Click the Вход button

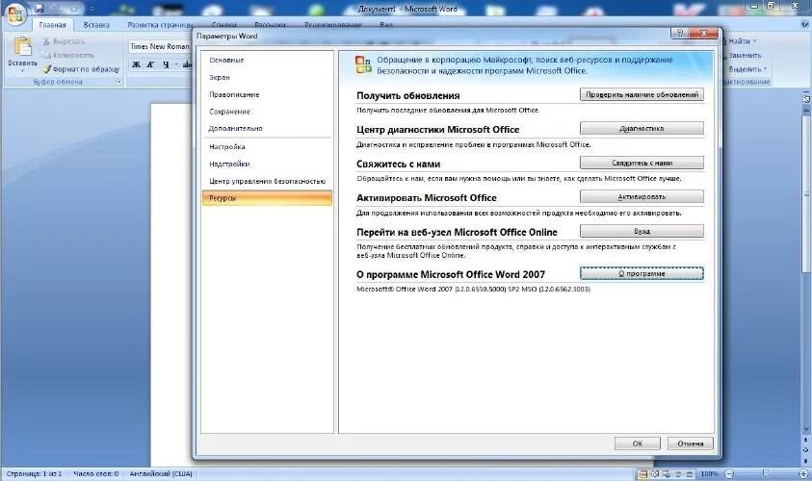(x=642, y=231)
